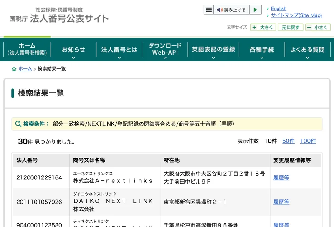Expand the chevron under 英語表記の登録

click(x=213, y=58)
